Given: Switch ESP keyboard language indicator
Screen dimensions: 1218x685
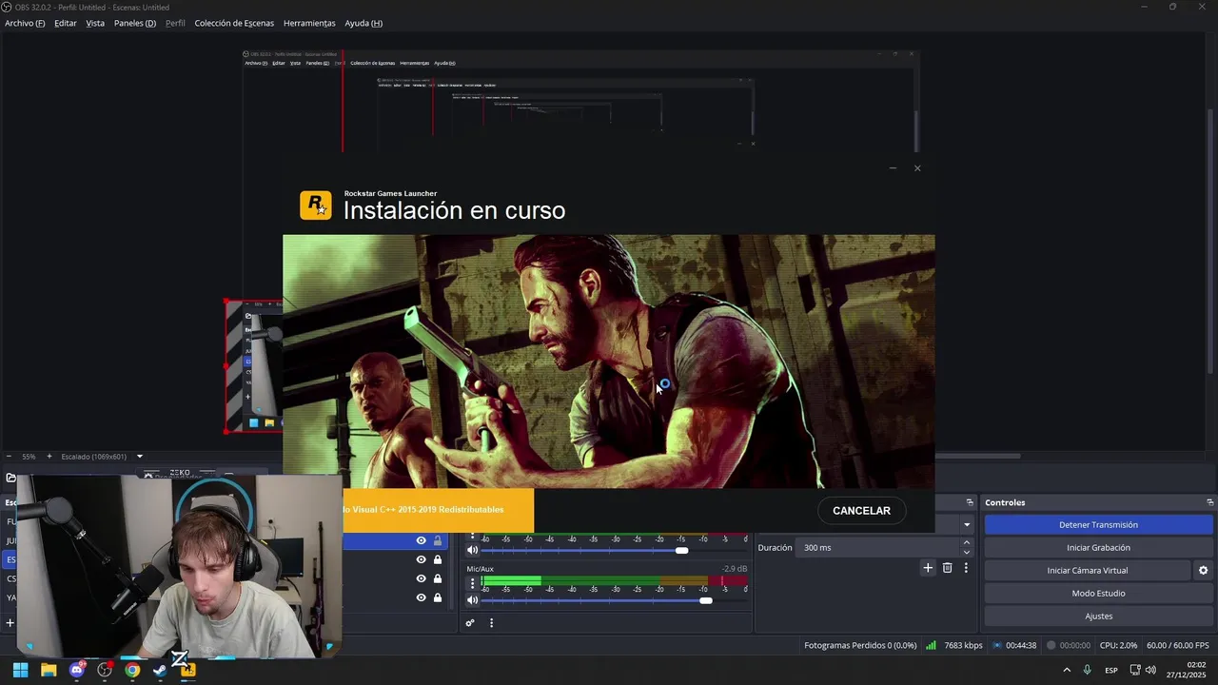Looking at the screenshot, I should 1110,670.
